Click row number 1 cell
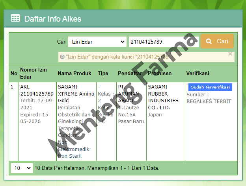This screenshot has height=186, width=246. (14, 122)
